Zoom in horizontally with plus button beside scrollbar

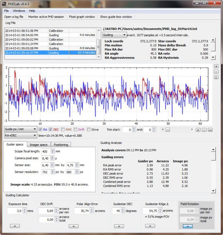(198, 130)
